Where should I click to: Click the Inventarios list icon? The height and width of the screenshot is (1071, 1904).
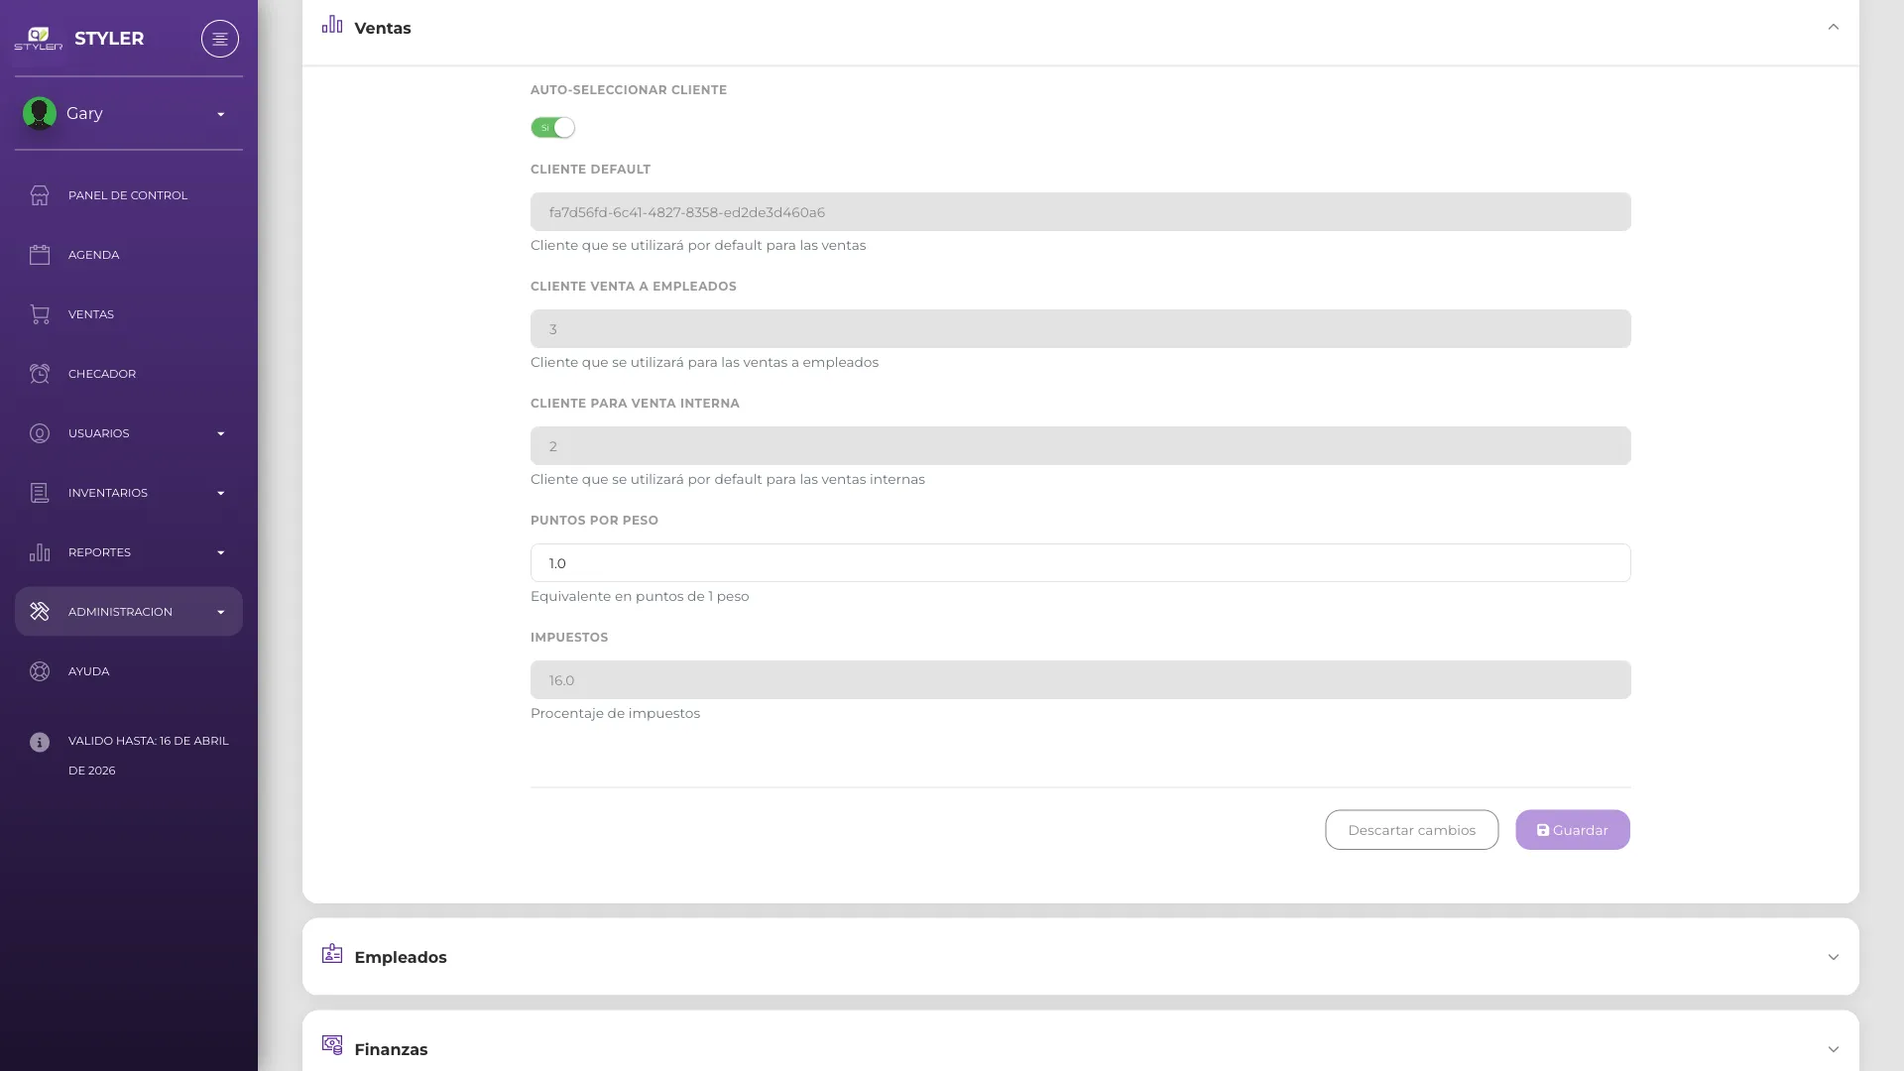click(x=40, y=493)
